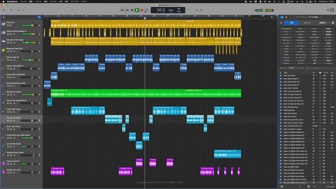Open the Scale dropdown in the loop browser
The image size is (336, 189).
[296, 68]
